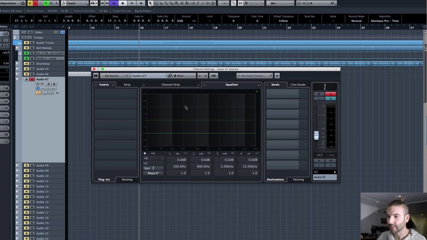The image size is (427, 240).
Task: Click the channel layout icon in Channel Settings
Action: point(96,76)
